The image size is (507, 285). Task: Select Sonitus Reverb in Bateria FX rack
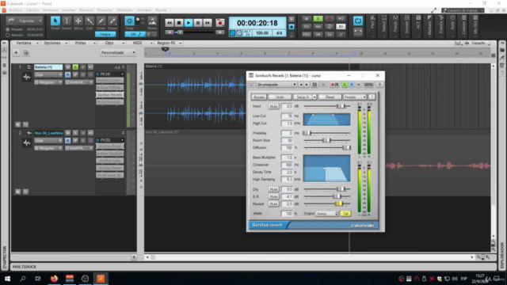tap(109, 95)
